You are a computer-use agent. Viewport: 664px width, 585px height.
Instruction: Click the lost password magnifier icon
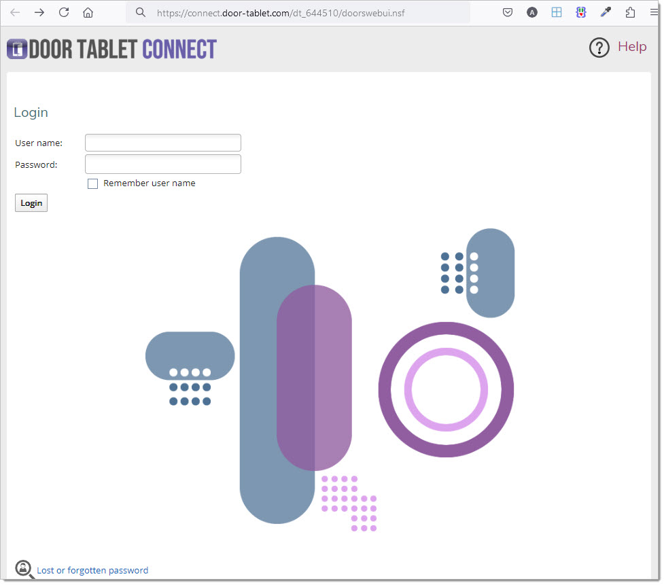[x=24, y=569]
